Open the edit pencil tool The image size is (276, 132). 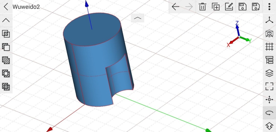click(229, 7)
